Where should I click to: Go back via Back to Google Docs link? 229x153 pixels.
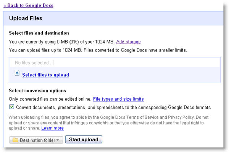pyautogui.click(x=28, y=6)
